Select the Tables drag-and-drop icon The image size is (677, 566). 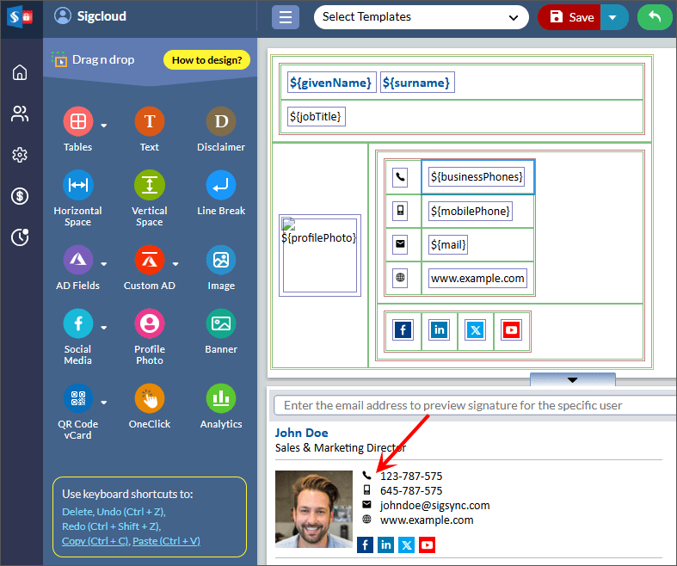tap(77, 122)
